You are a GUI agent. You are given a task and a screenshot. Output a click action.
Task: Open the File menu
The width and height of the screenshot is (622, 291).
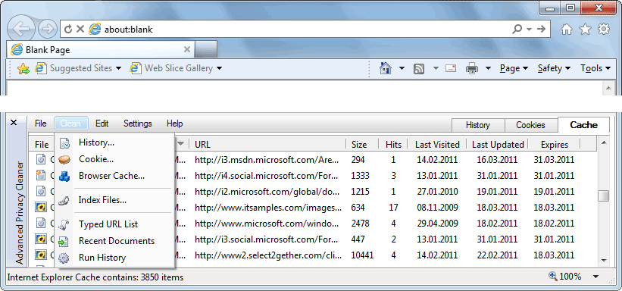click(40, 124)
